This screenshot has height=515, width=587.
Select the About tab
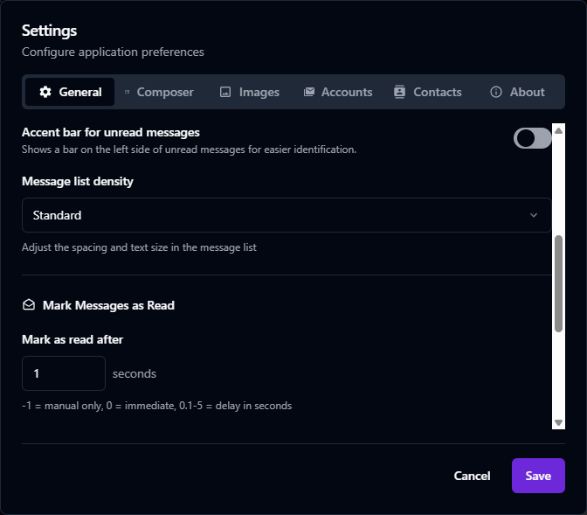(x=518, y=92)
